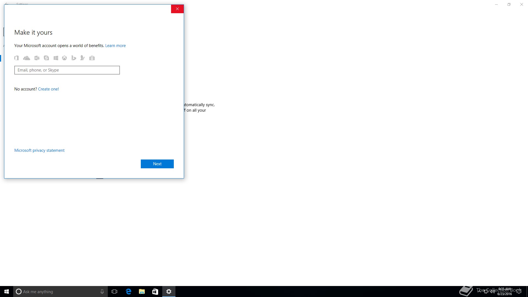Click the Cortana microphone icon
Image resolution: width=528 pixels, height=297 pixels.
click(102, 291)
